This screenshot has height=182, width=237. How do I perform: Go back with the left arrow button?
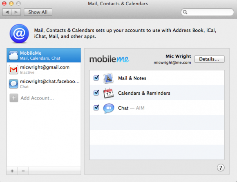[x=7, y=12]
